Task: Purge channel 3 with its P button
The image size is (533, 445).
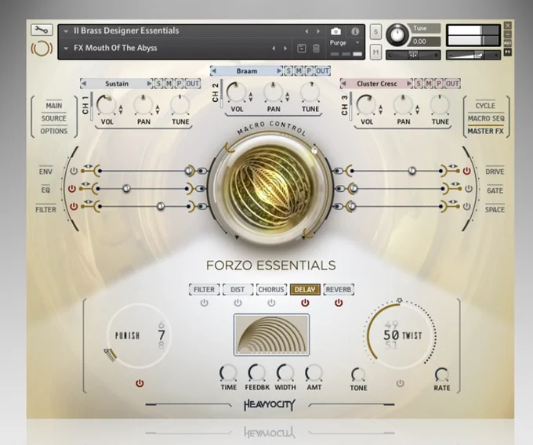Action: pyautogui.click(x=439, y=84)
